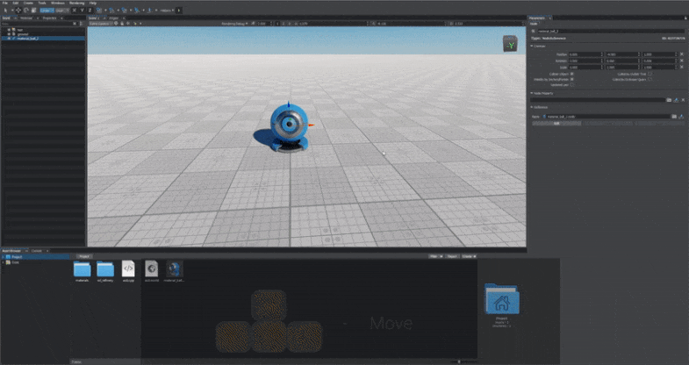Select the cpp source file icon
Viewport: 689px width, 365px height.
click(x=128, y=269)
